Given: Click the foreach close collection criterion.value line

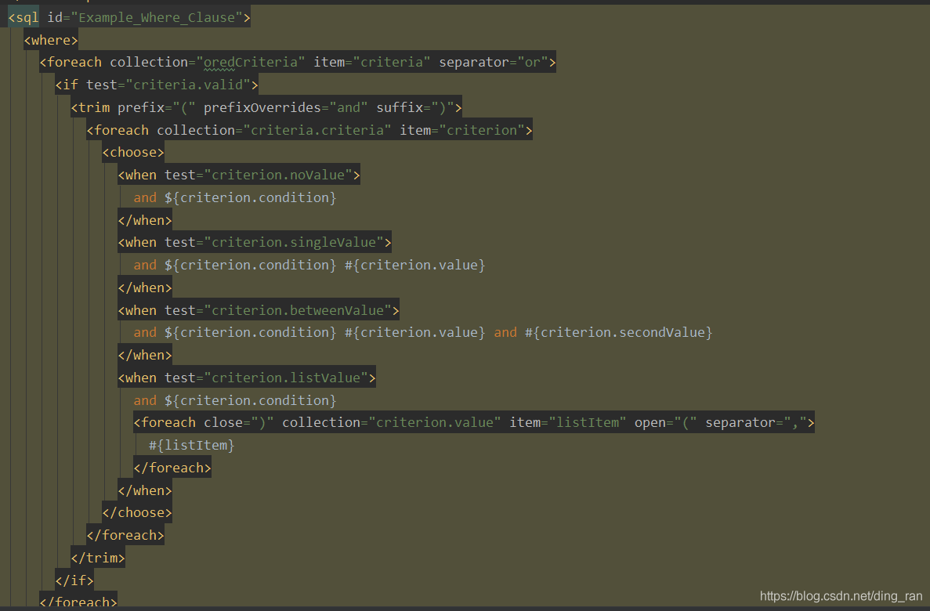Looking at the screenshot, I should click(474, 421).
